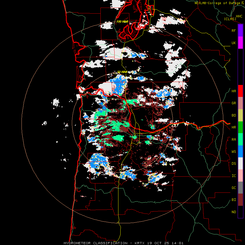
Task: Click the ND black legend swatch
Action: pyautogui.click(x=240, y=212)
